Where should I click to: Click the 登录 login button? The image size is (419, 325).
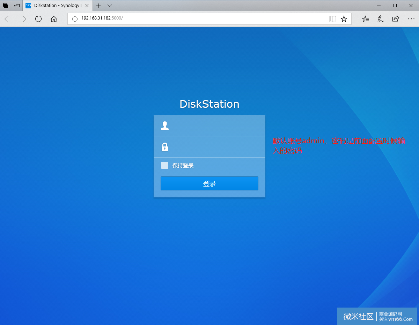tap(209, 183)
